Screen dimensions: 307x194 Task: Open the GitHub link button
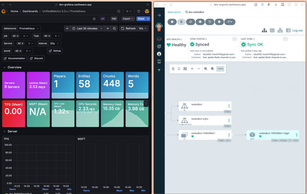pos(55,51)
